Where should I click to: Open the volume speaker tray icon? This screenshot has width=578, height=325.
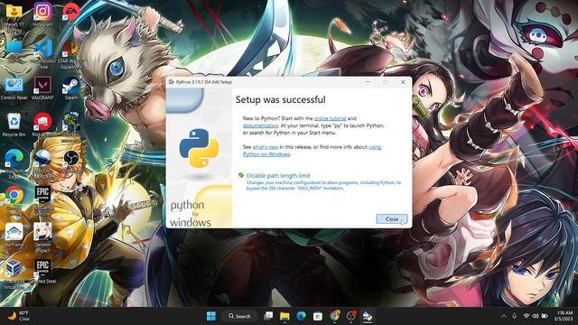click(x=536, y=316)
